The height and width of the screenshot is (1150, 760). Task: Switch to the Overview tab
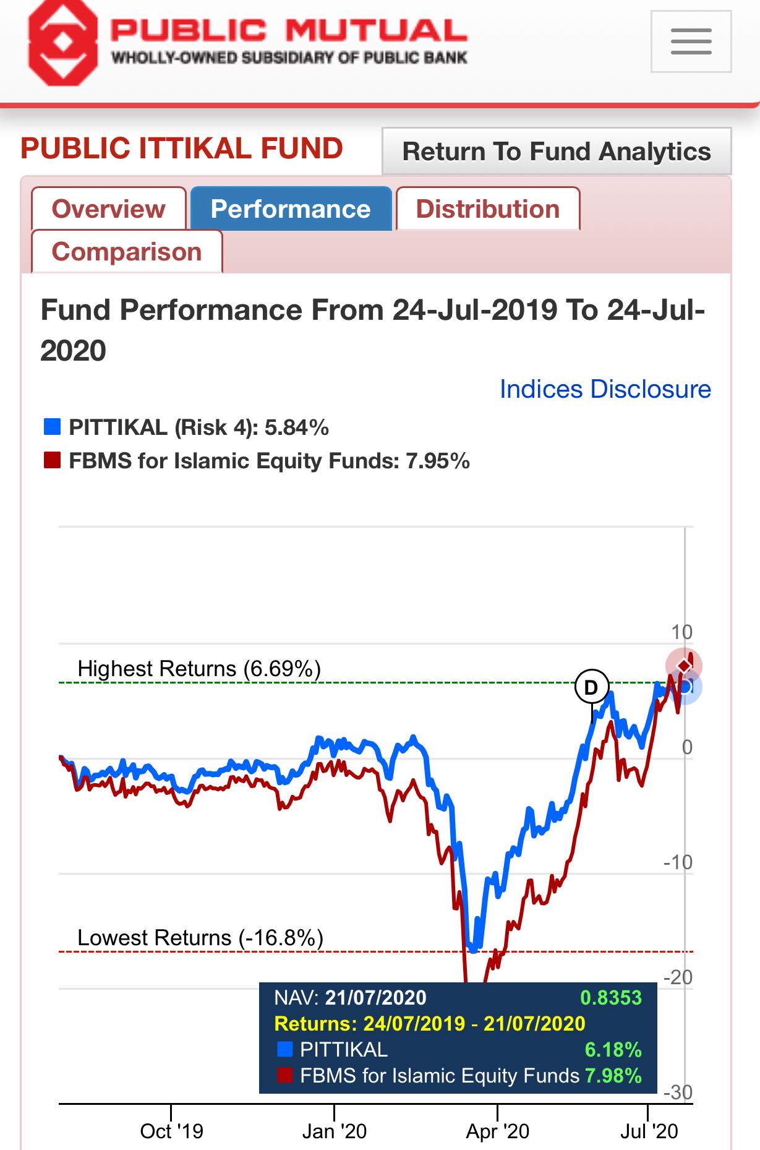click(109, 208)
